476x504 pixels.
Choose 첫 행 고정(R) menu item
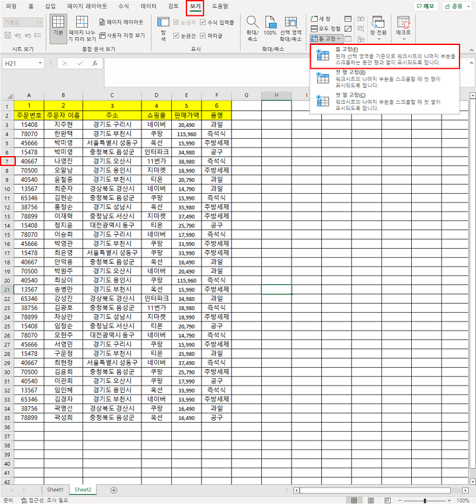(x=385, y=79)
